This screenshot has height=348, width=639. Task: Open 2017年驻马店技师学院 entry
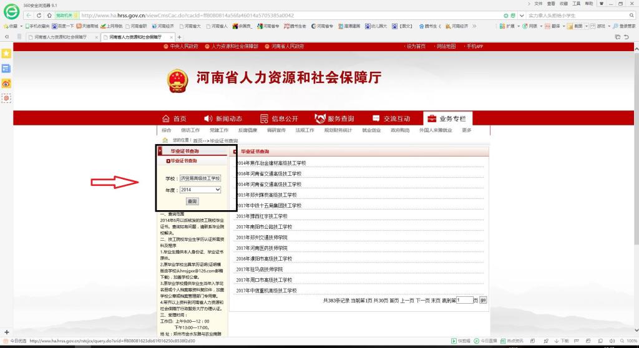click(259, 269)
